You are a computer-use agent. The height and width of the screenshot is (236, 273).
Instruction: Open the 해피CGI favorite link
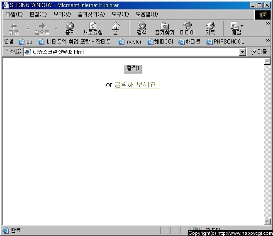pyautogui.click(x=160, y=42)
